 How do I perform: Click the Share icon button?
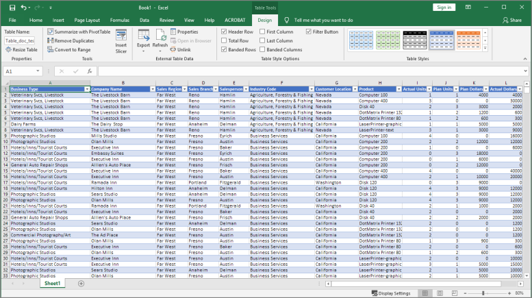click(512, 20)
